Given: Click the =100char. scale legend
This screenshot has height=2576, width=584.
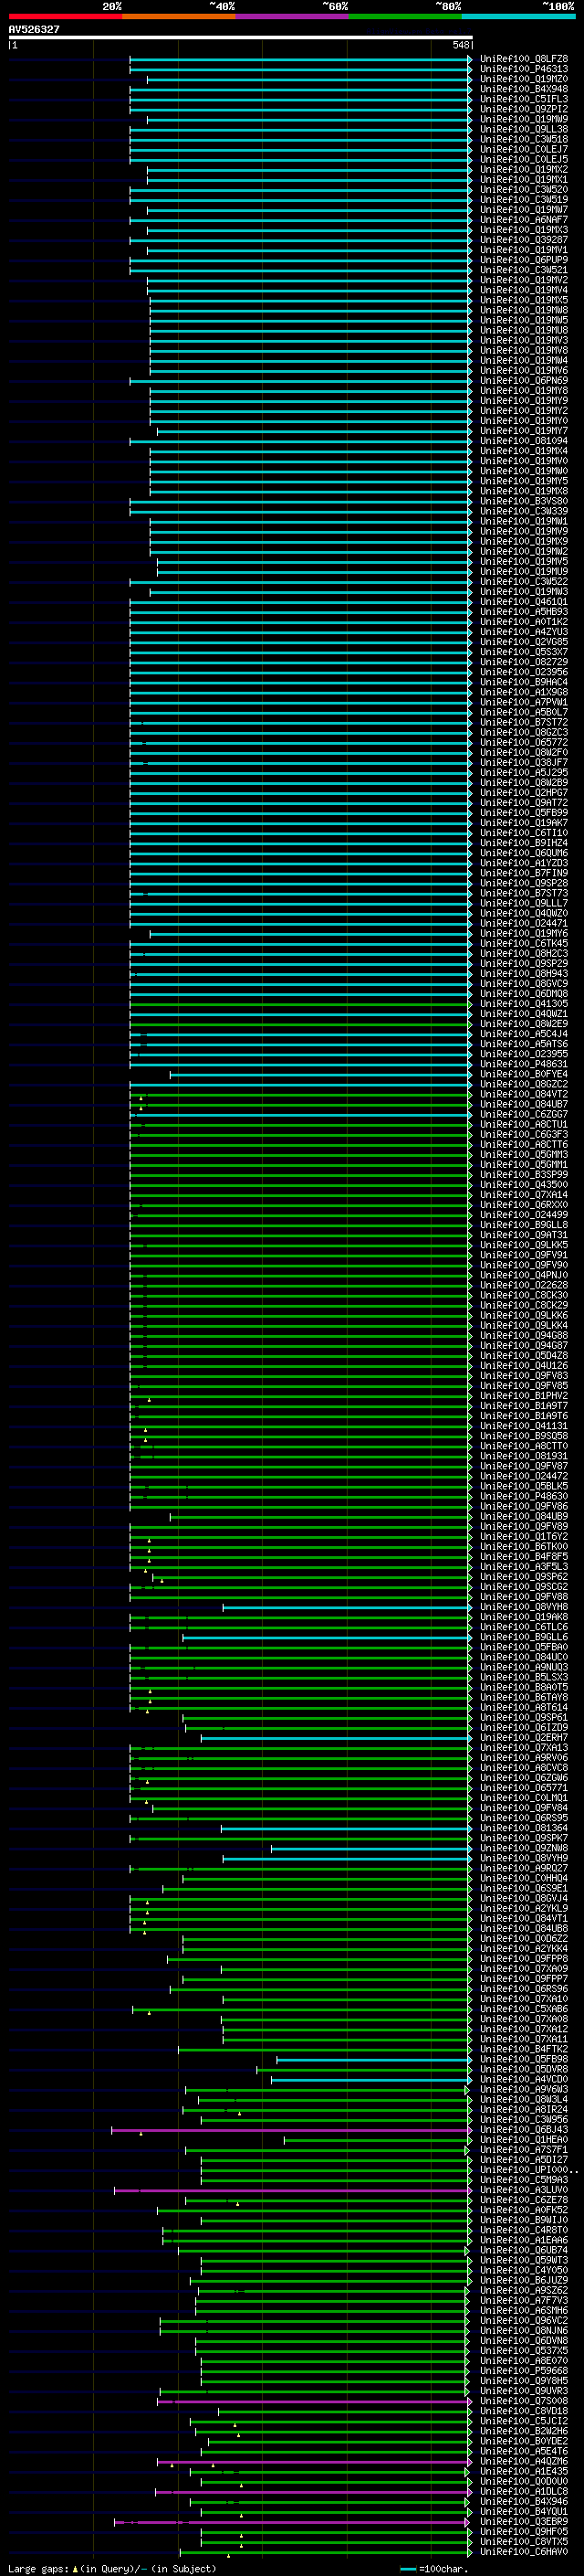Looking at the screenshot, I should tap(433, 2569).
